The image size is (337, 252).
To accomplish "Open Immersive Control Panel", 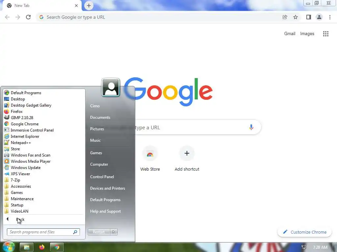I will point(29,130).
